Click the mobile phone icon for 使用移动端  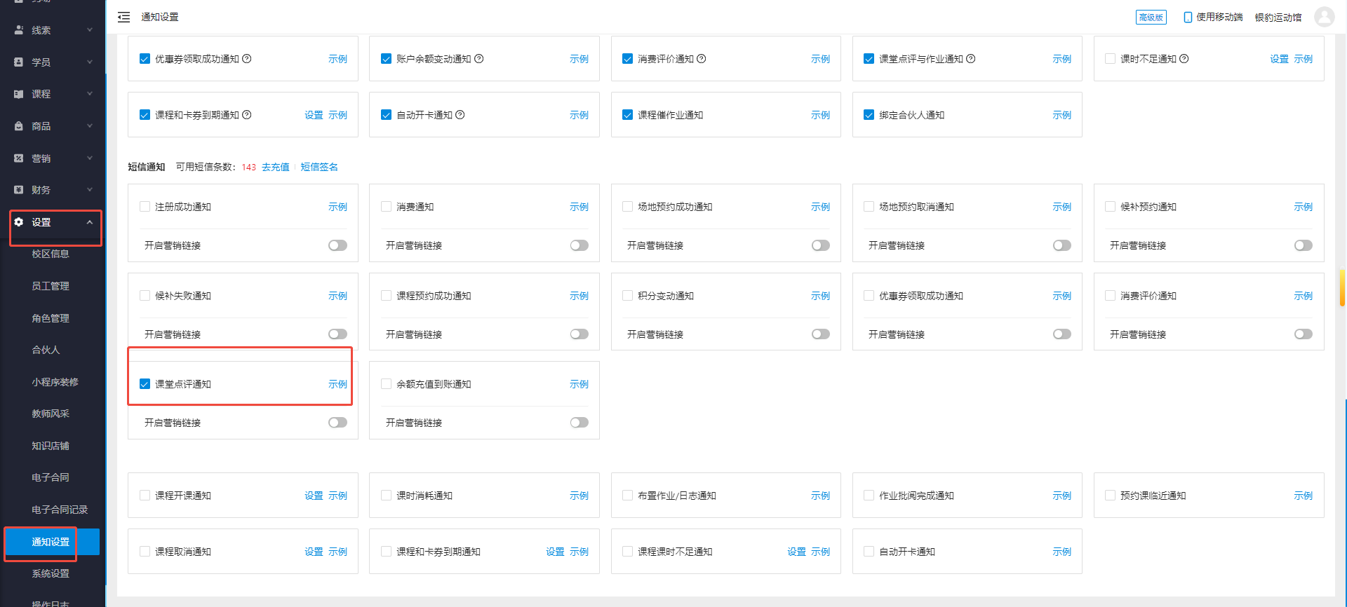(1188, 17)
